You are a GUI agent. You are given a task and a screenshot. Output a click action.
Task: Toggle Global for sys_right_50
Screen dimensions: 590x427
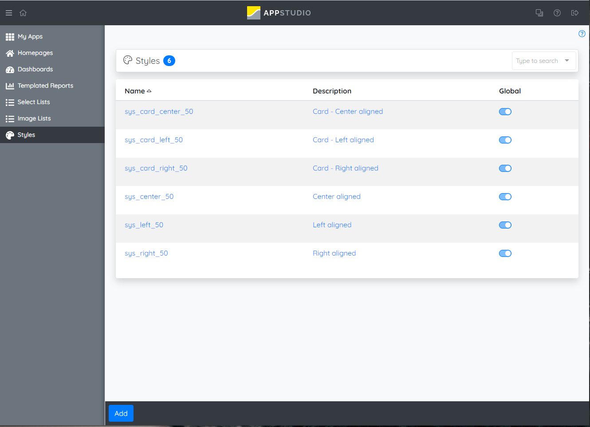[505, 253]
